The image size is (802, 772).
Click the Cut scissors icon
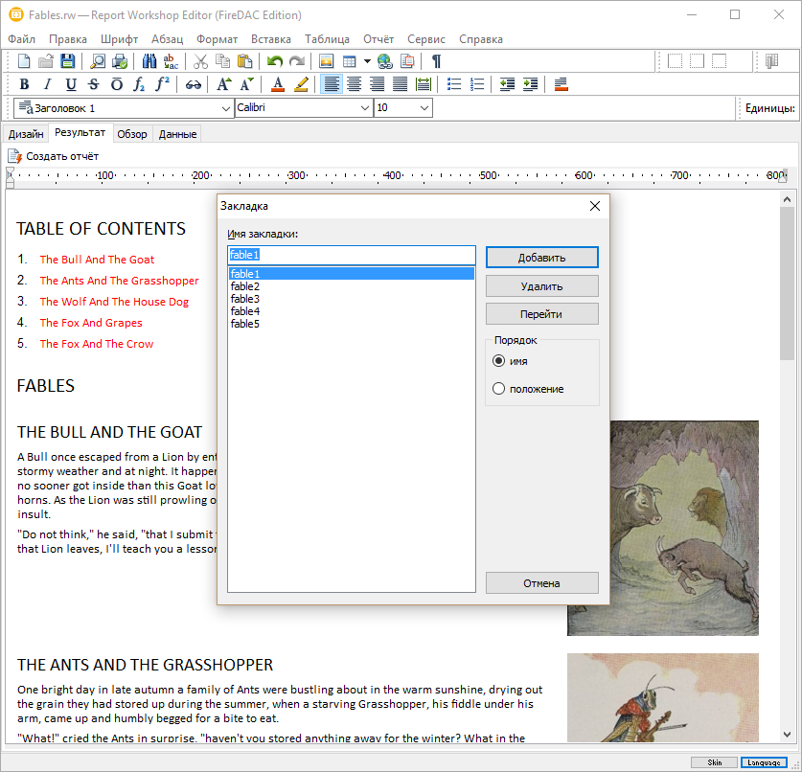(200, 61)
